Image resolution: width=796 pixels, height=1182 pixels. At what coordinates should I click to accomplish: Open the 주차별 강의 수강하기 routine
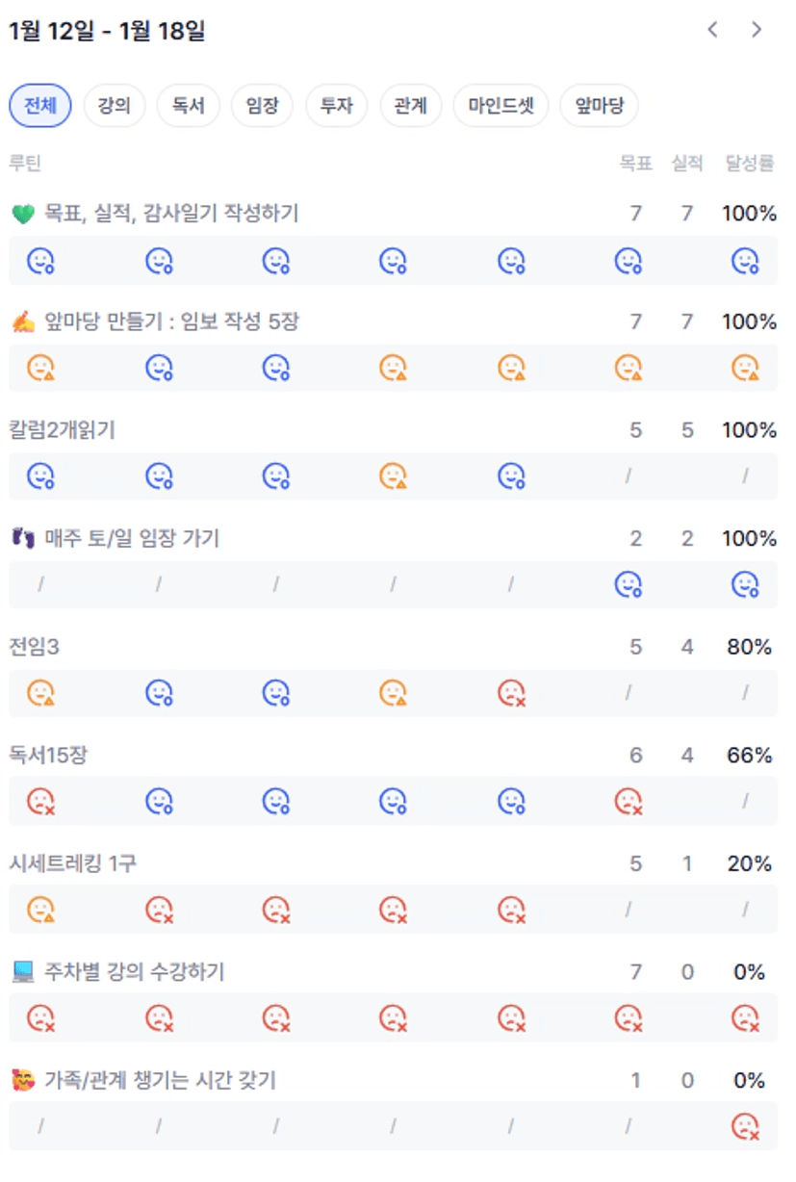click(134, 972)
